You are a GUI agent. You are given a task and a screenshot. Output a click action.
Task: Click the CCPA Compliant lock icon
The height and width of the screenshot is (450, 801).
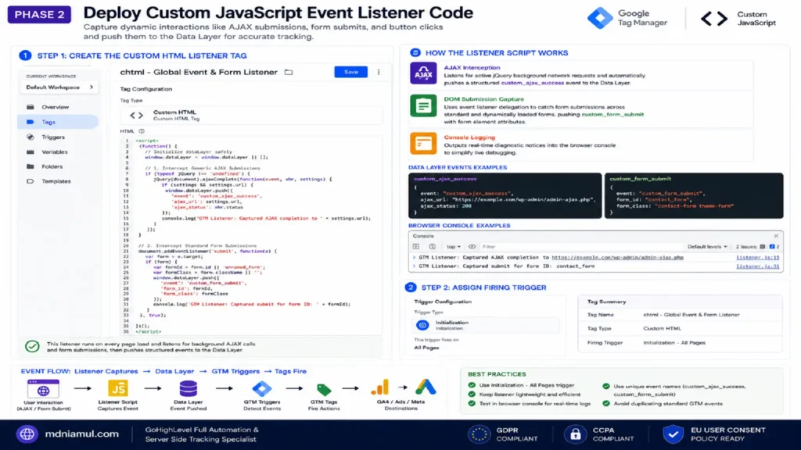point(575,434)
